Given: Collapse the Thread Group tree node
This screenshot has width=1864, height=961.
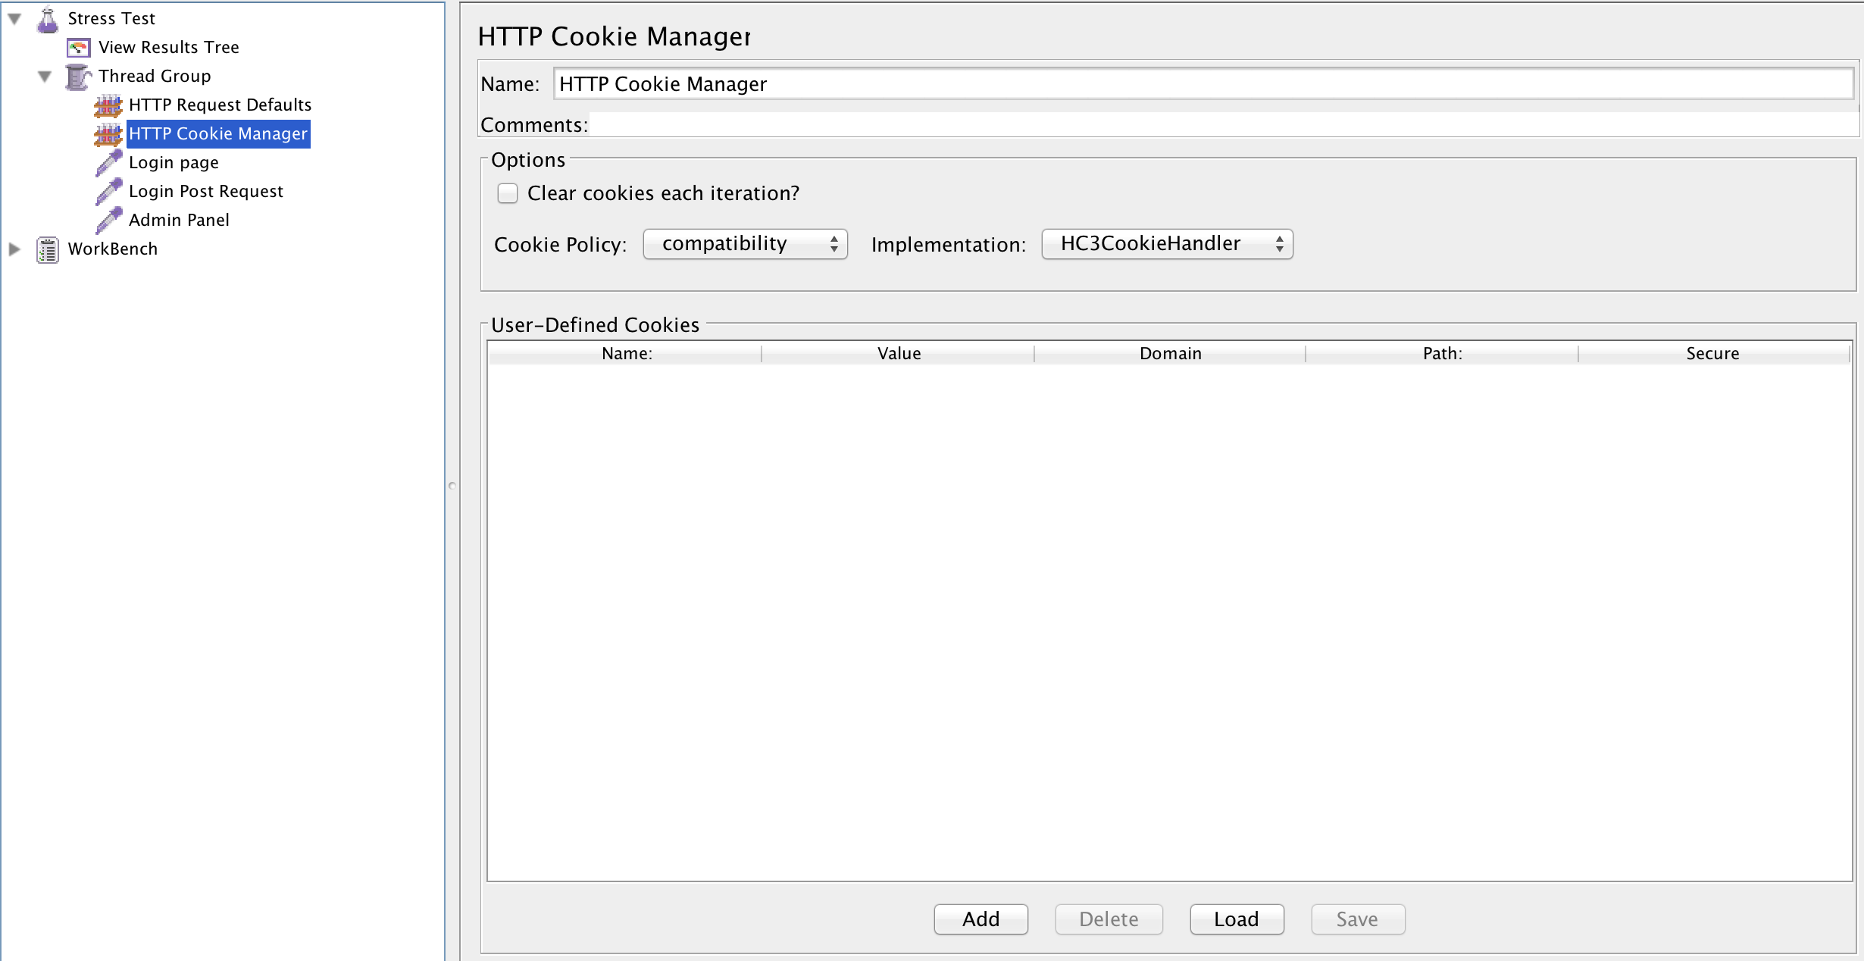Looking at the screenshot, I should pos(45,77).
